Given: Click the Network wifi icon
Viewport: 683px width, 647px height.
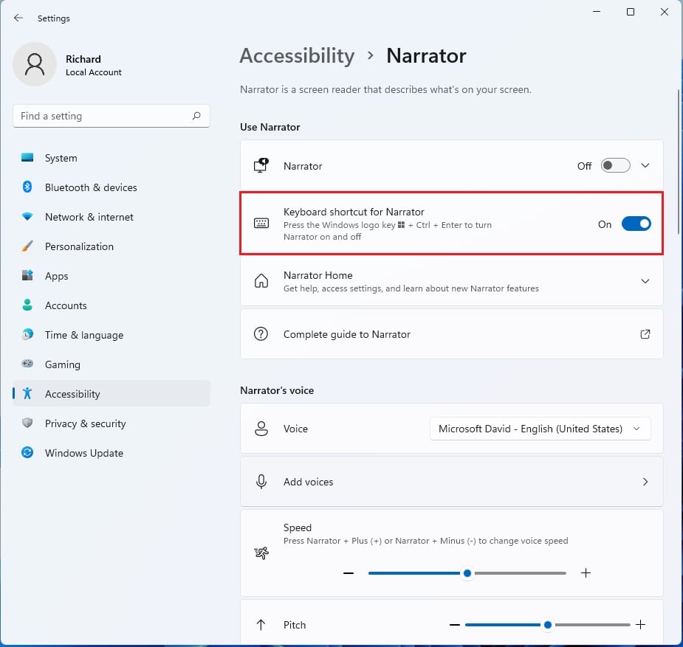Looking at the screenshot, I should point(27,217).
